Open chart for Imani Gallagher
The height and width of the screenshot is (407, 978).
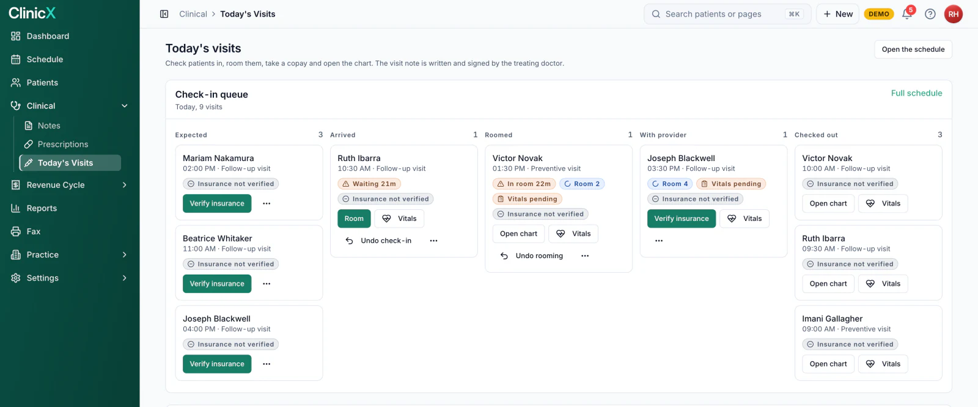coord(828,364)
